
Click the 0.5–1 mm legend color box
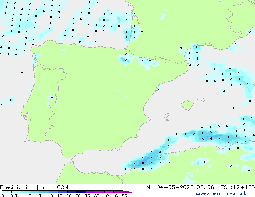pos(16,192)
